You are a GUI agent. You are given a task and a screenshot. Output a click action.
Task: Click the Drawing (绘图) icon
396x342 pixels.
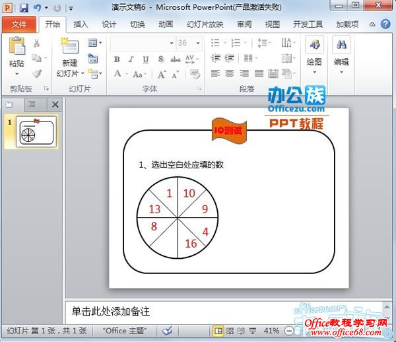314,51
